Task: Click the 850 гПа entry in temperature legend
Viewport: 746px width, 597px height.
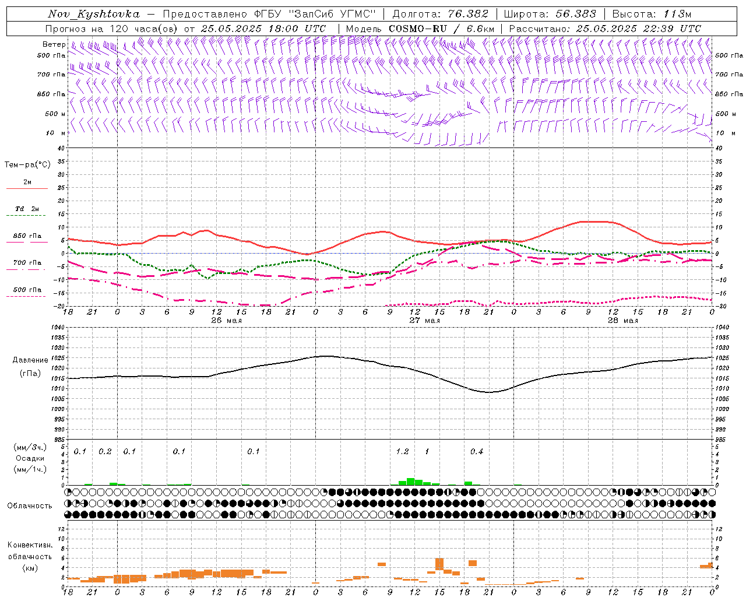Action: click(x=27, y=236)
